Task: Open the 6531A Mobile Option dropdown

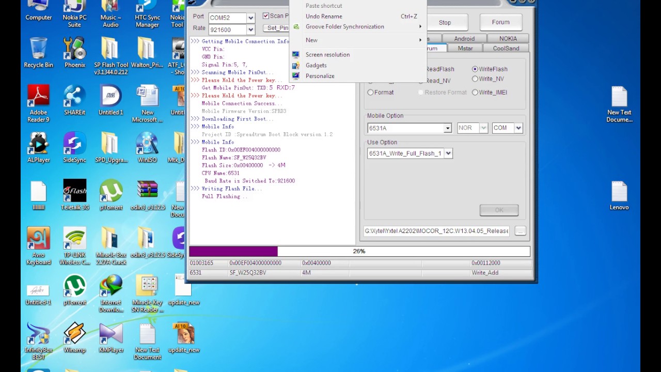Action: (447, 128)
